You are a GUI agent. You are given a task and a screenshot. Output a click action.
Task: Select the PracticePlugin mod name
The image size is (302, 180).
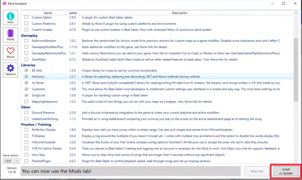pos(41,161)
